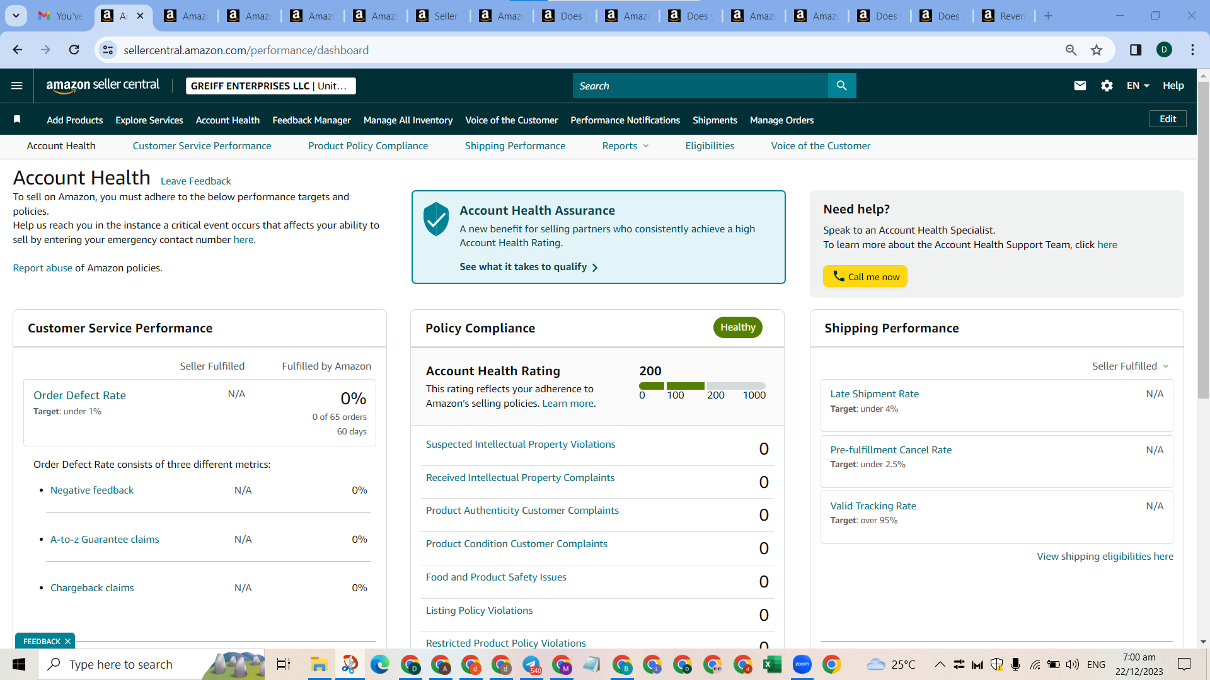Click the Leave Feedback link
1210x680 pixels.
[196, 181]
